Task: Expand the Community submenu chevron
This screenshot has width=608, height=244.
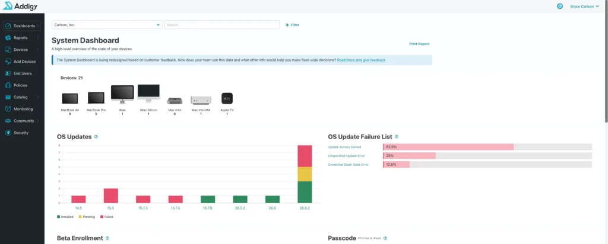Action: pyautogui.click(x=37, y=121)
